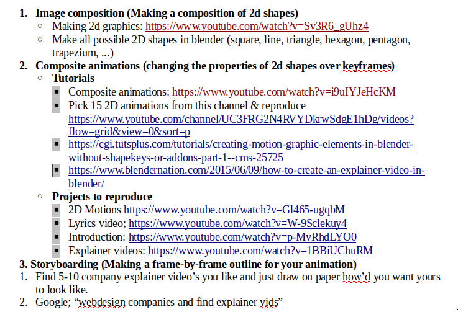This screenshot has width=458, height=312.
Task: Click the square bullet before "2D Motions"
Action: [56, 210]
